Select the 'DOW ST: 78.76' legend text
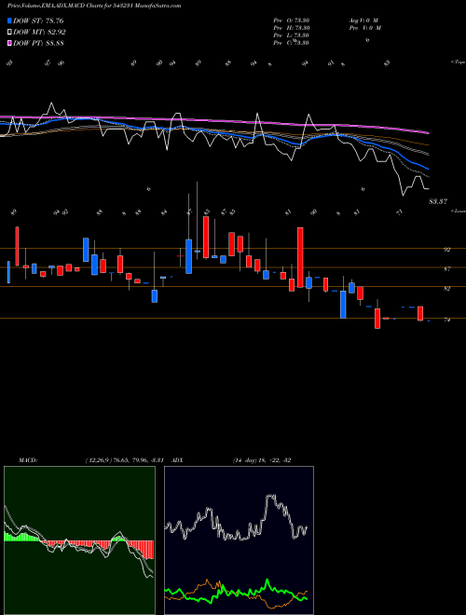The width and height of the screenshot is (466, 615). pyautogui.click(x=38, y=20)
